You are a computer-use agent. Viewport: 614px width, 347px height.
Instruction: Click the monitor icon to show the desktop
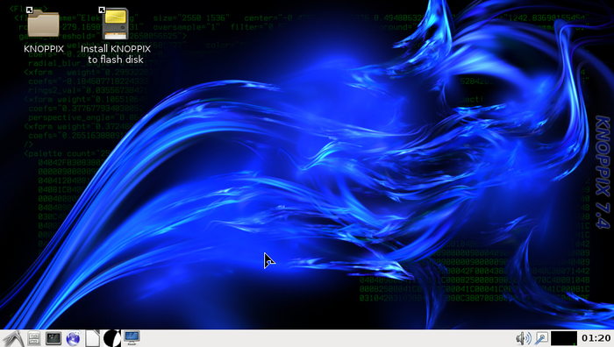(x=132, y=338)
